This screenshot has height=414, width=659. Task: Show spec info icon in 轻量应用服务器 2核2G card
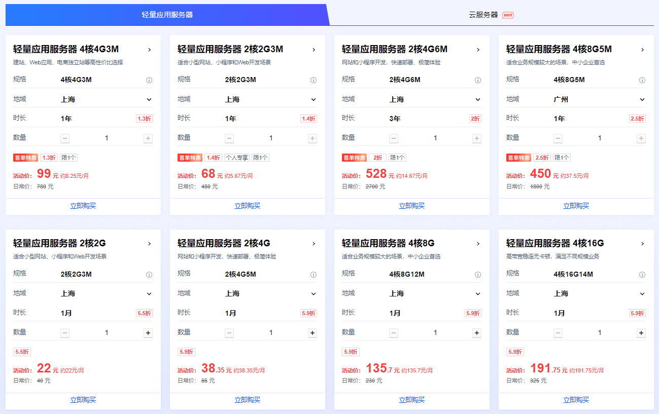tap(149, 275)
